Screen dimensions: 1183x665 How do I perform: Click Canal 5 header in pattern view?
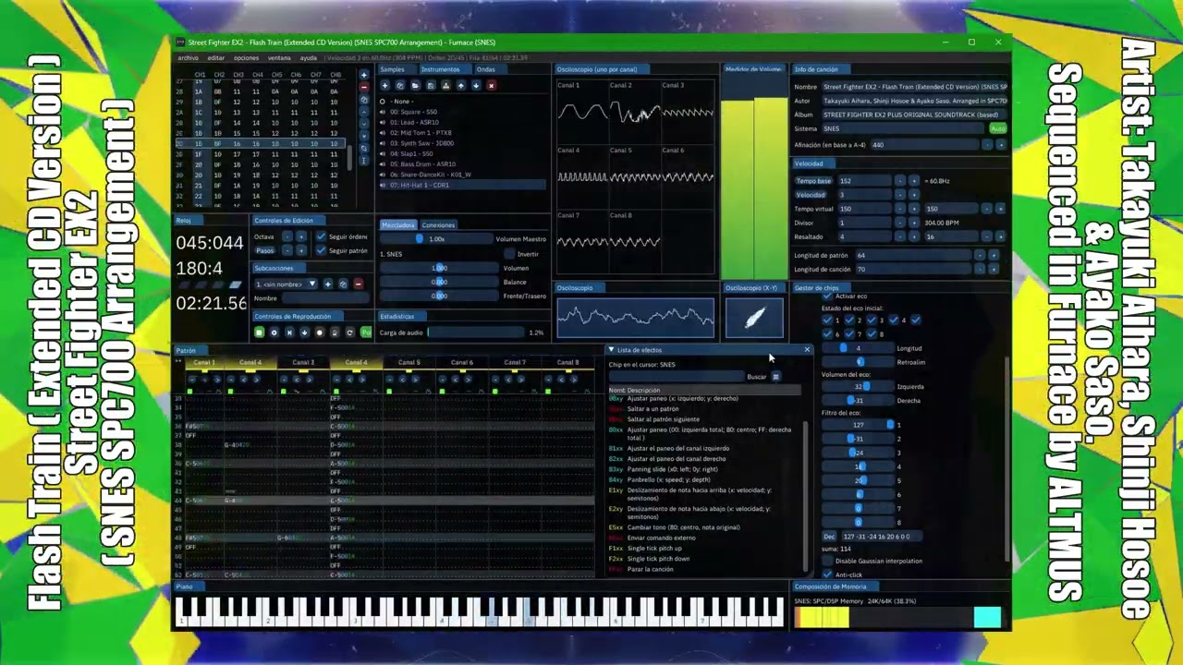[x=409, y=362]
